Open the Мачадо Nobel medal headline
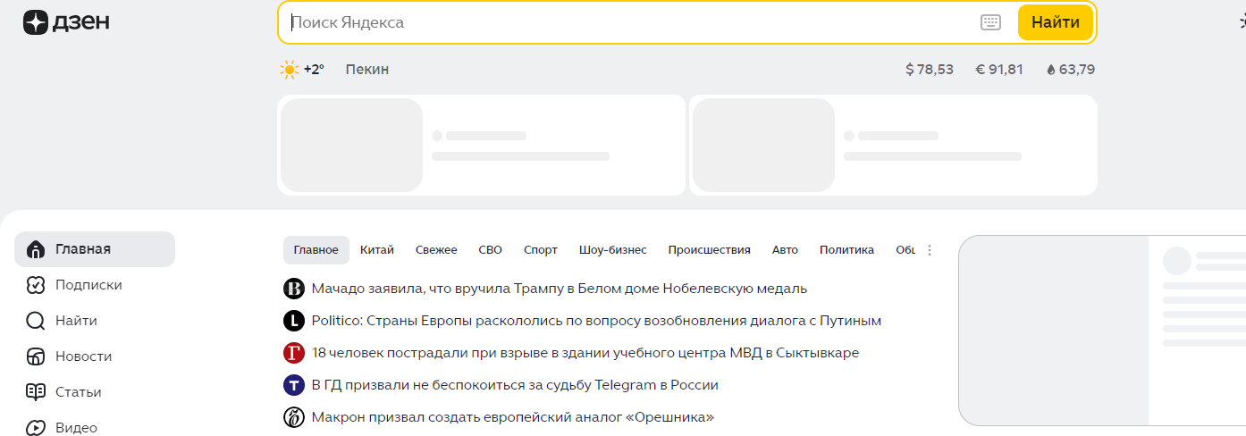The image size is (1246, 436). click(x=559, y=289)
